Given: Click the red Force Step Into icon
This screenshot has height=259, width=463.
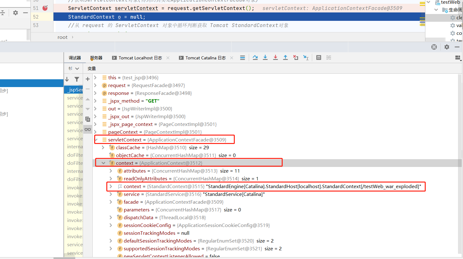Looking at the screenshot, I should point(275,58).
